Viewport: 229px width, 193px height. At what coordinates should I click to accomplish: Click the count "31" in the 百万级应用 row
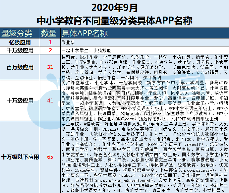pyautogui.click(x=50, y=67)
